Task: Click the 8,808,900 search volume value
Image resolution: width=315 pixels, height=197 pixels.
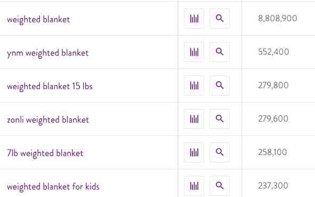Action: point(278,19)
